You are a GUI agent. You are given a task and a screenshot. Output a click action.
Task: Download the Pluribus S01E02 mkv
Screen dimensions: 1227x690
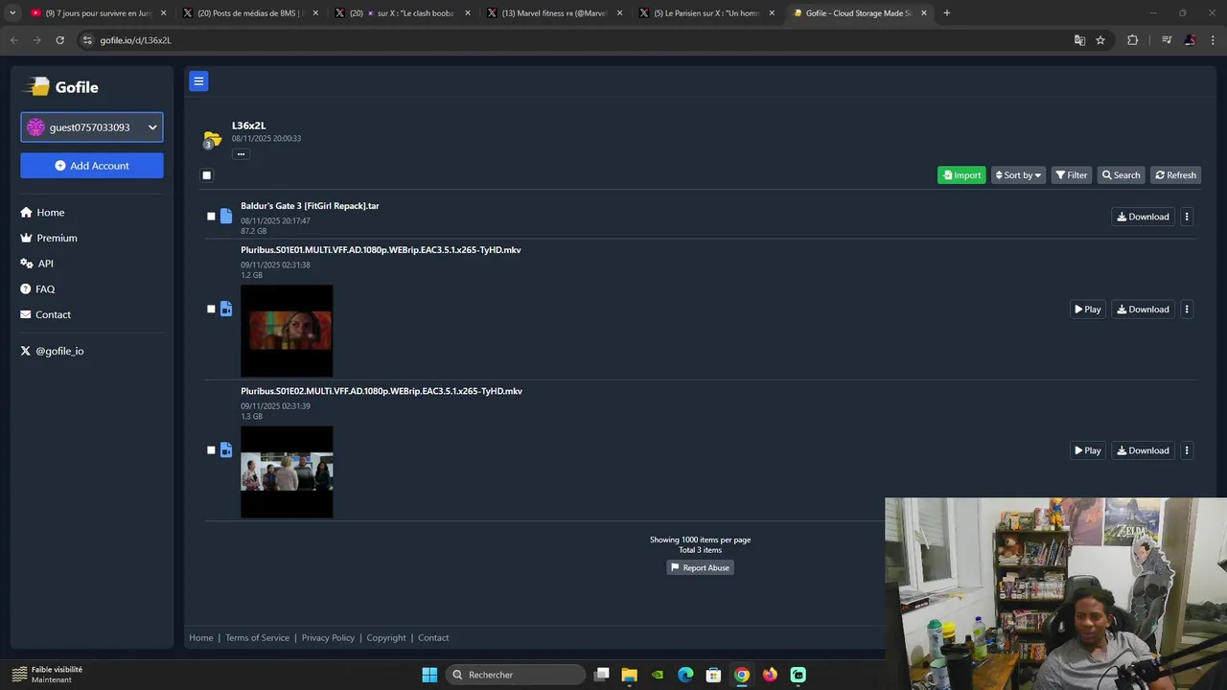pos(1143,450)
